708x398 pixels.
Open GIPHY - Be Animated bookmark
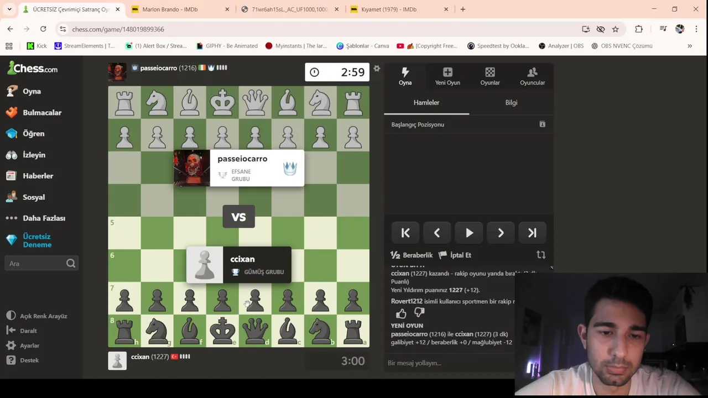pyautogui.click(x=227, y=46)
